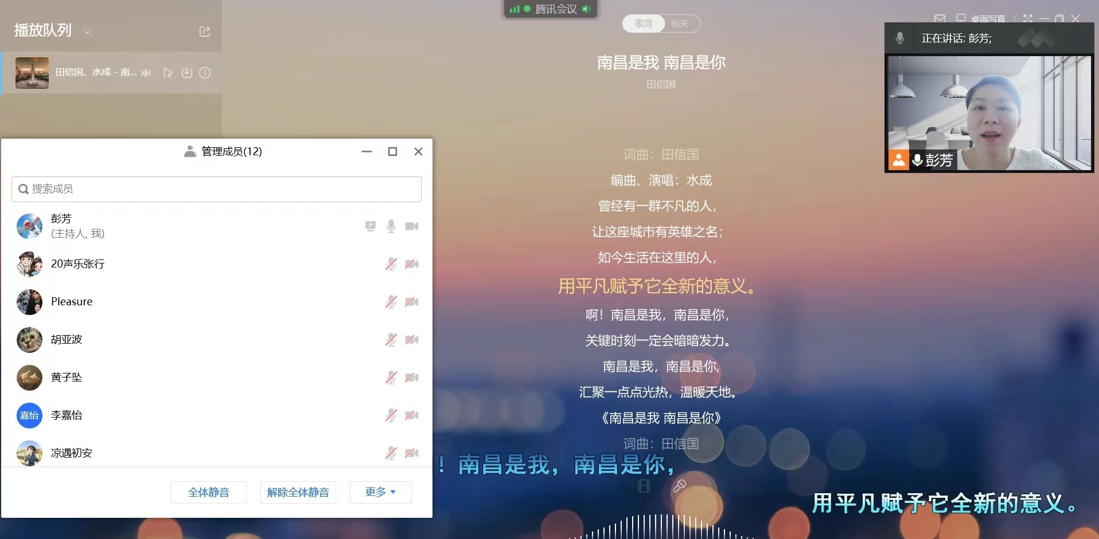
Task: Open more options for the queued song
Action: pos(205,73)
